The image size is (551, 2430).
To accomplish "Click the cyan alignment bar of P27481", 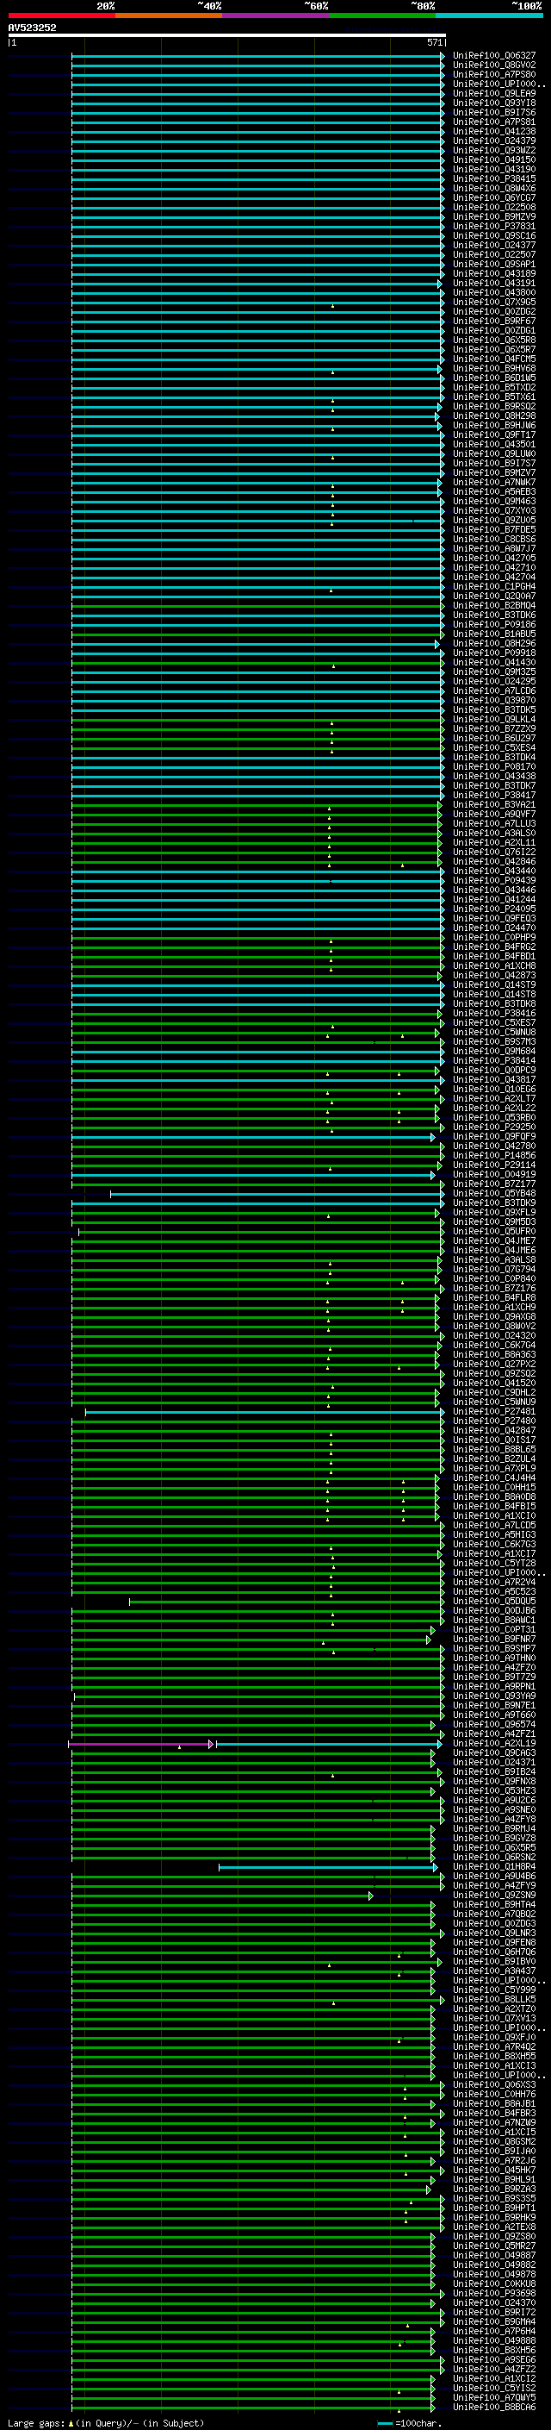I will [x=264, y=1412].
